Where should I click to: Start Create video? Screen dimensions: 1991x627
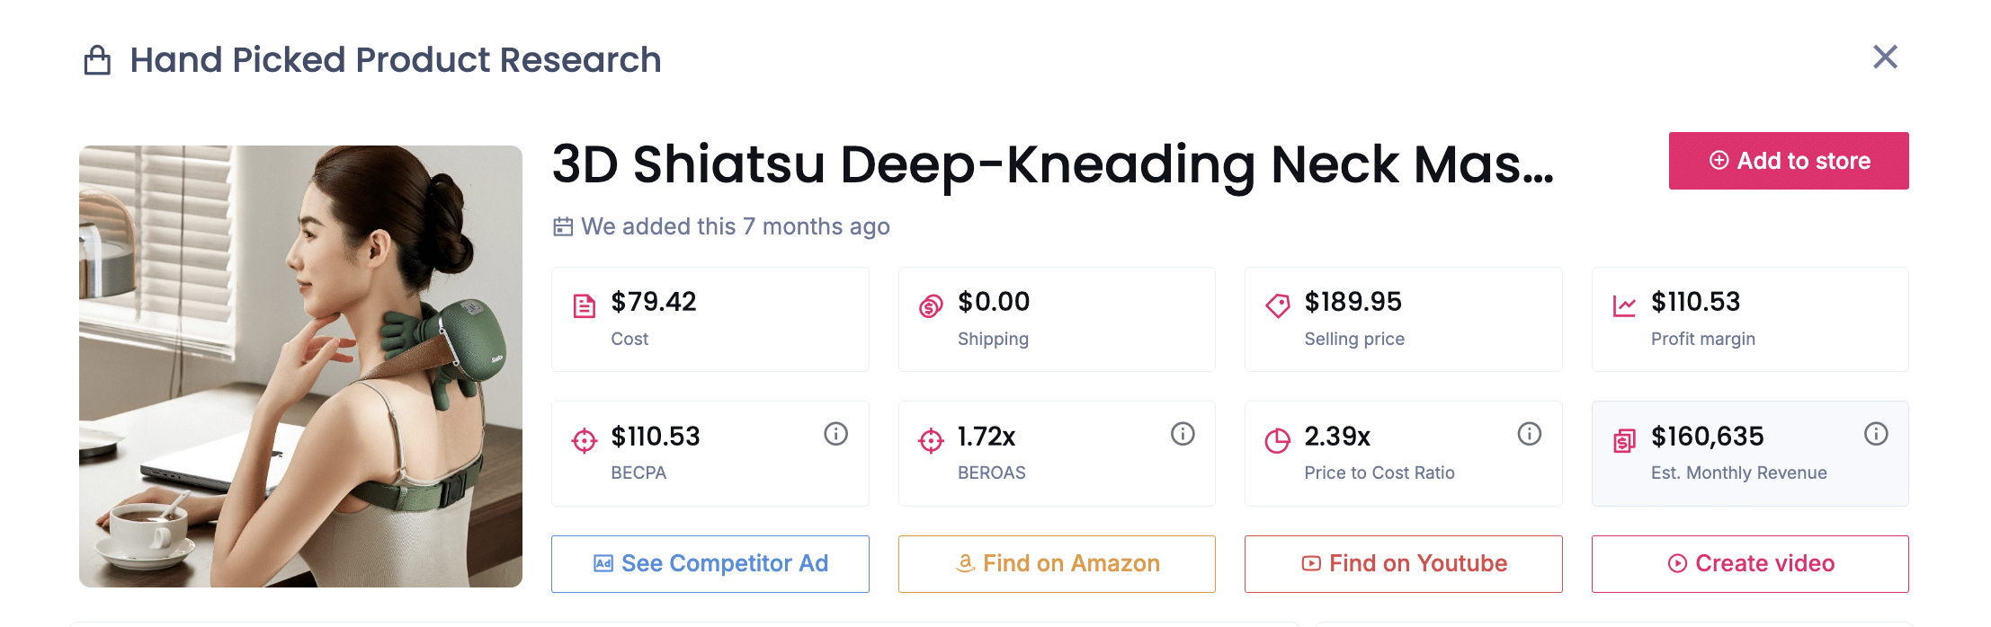click(x=1750, y=564)
